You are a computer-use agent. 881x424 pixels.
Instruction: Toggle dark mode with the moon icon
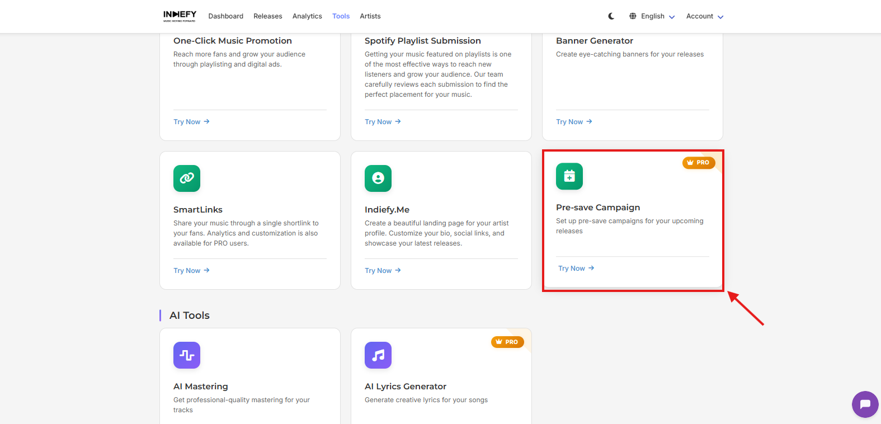click(x=611, y=16)
